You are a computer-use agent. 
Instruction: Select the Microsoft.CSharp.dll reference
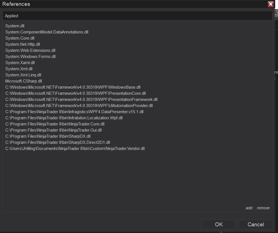[23, 81]
